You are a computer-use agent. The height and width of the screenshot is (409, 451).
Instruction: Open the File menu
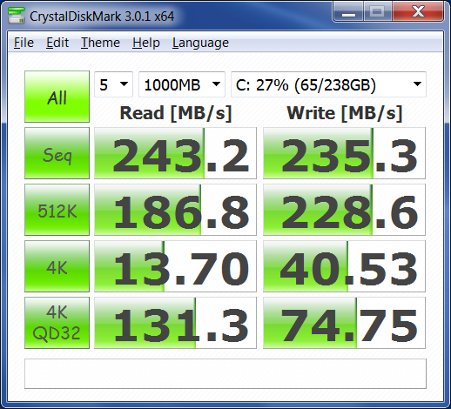tap(24, 43)
